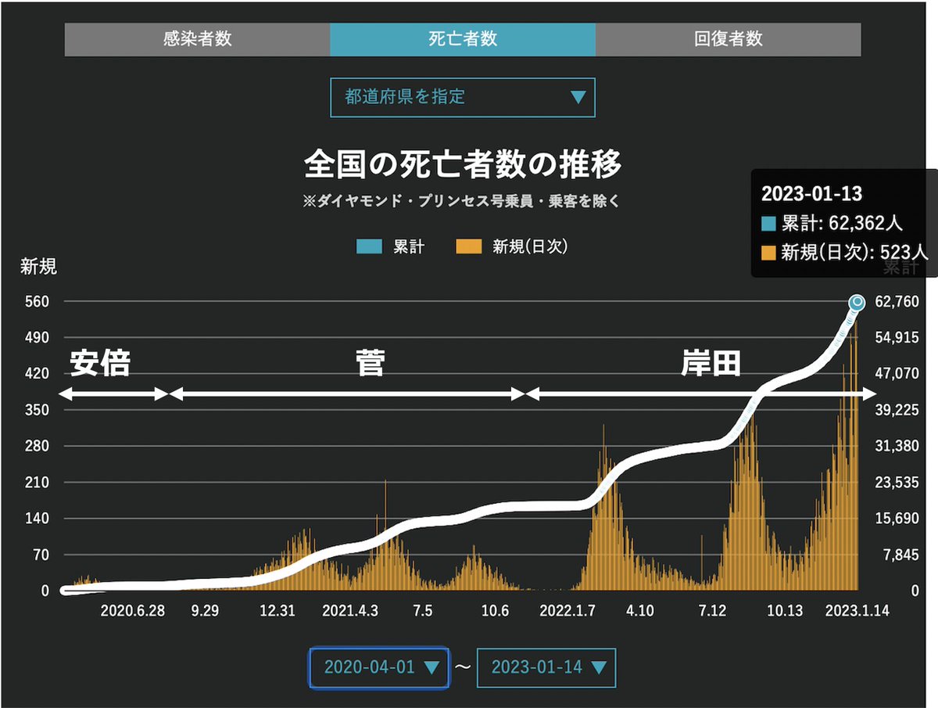
Task: Click the tooltip date 2023-01-13
Action: [811, 194]
